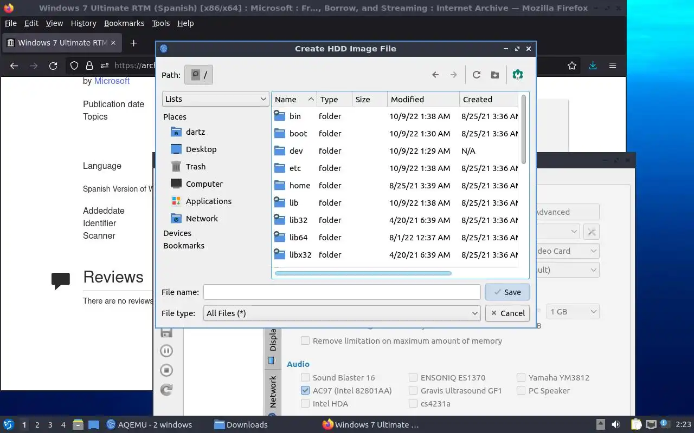The width and height of the screenshot is (694, 433).
Task: Select the lib64 folder row
Action: click(x=395, y=237)
